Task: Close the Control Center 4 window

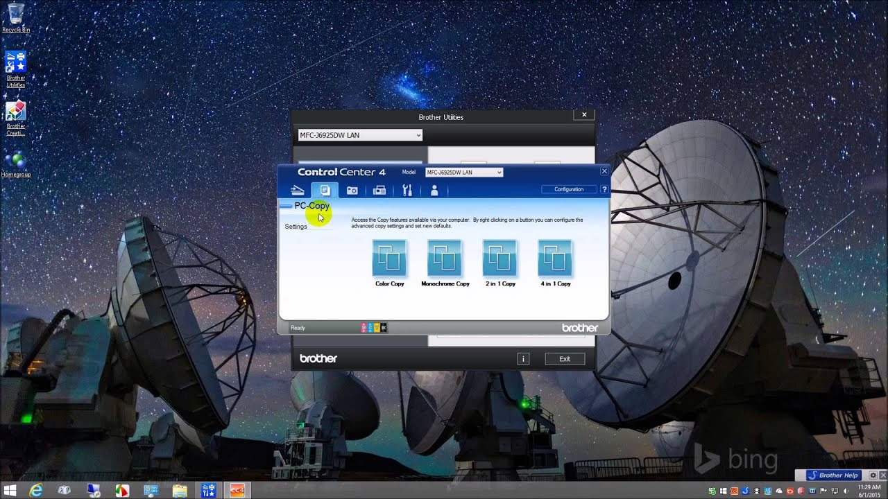Action: [604, 171]
